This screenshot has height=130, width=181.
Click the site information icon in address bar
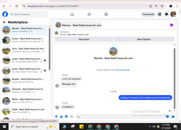(x=24, y=6)
